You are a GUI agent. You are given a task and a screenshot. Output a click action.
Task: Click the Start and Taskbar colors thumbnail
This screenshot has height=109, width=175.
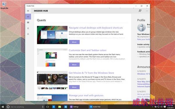point(52,58)
